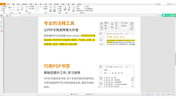This screenshot has width=176, height=99.
Task: Choose the Perimeter (周长) measure tool
Action: (60, 9)
